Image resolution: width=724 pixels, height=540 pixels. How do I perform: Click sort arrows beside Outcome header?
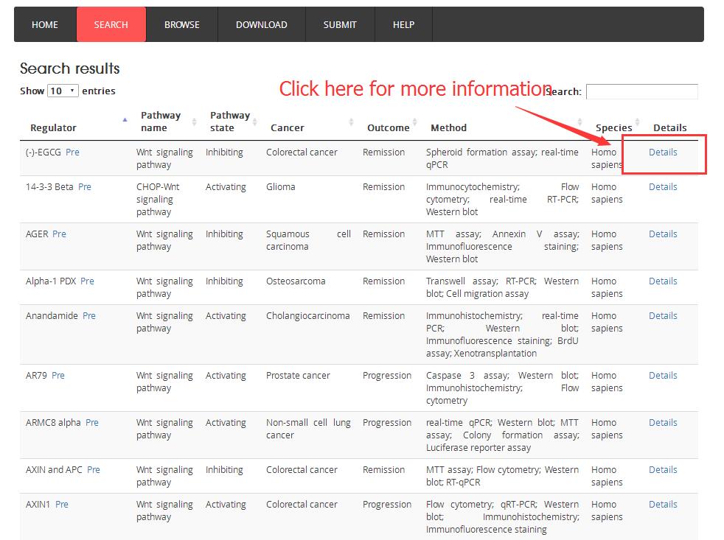[415, 122]
